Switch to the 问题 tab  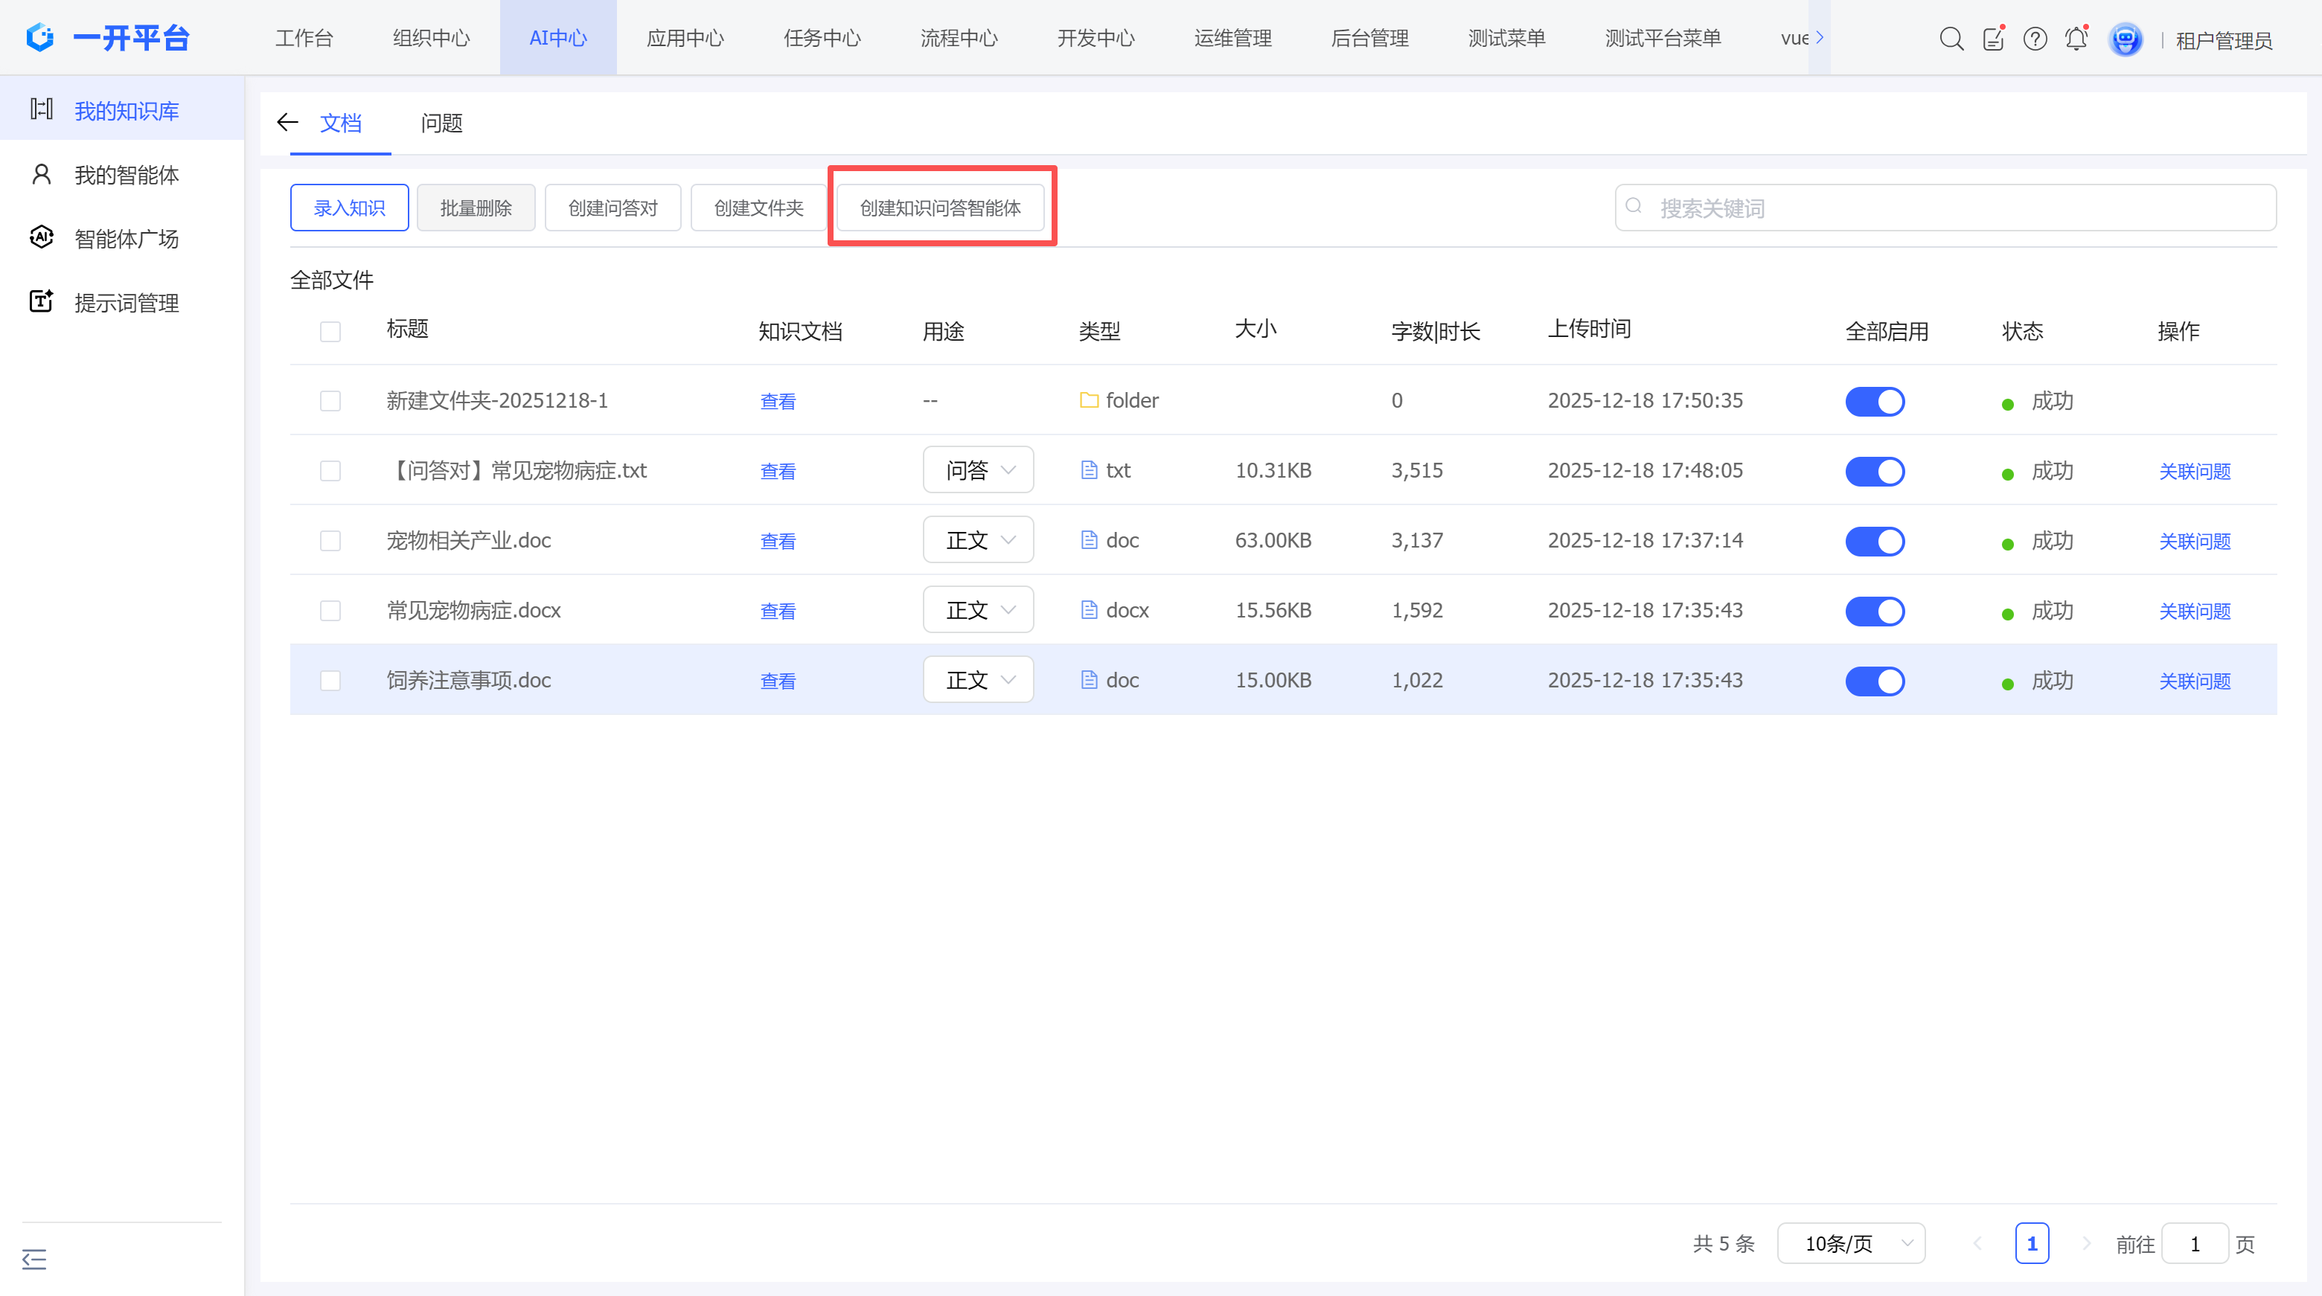pos(441,123)
